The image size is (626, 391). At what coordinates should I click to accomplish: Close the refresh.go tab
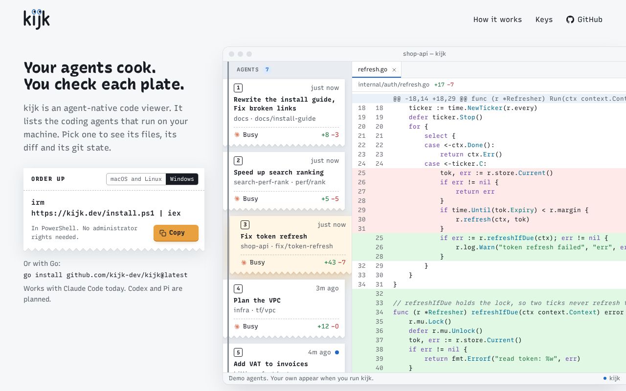(394, 70)
